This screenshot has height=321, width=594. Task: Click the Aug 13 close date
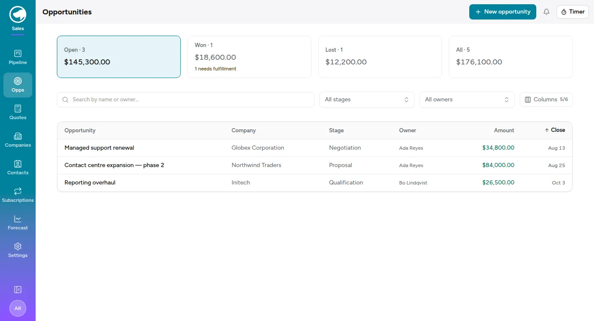click(x=557, y=148)
